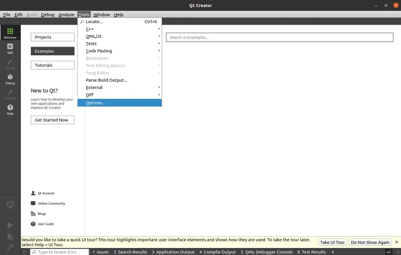This screenshot has width=401, height=255.
Task: Open Help mode in sidebar
Action: pos(10,110)
